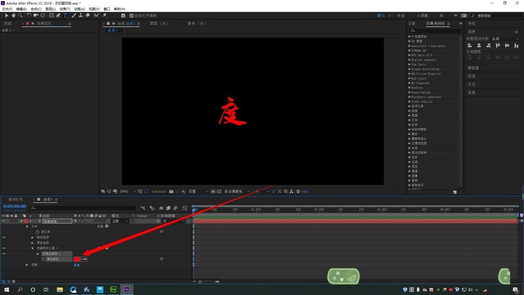The width and height of the screenshot is (524, 295).
Task: Expand the 变换 property group
Action: pyautogui.click(x=27, y=265)
